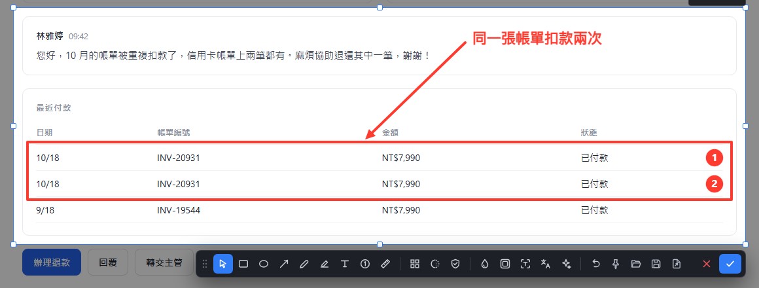
Task: Click the 帳單編號 column header
Action: pos(174,133)
